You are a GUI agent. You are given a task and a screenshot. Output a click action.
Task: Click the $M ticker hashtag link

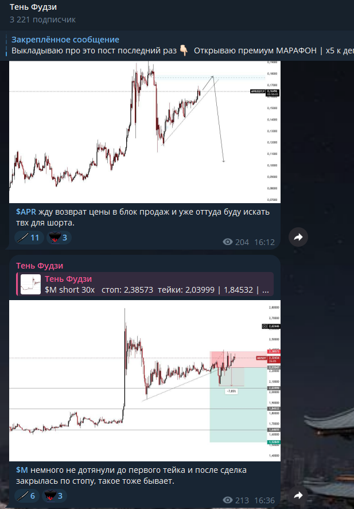click(22, 470)
